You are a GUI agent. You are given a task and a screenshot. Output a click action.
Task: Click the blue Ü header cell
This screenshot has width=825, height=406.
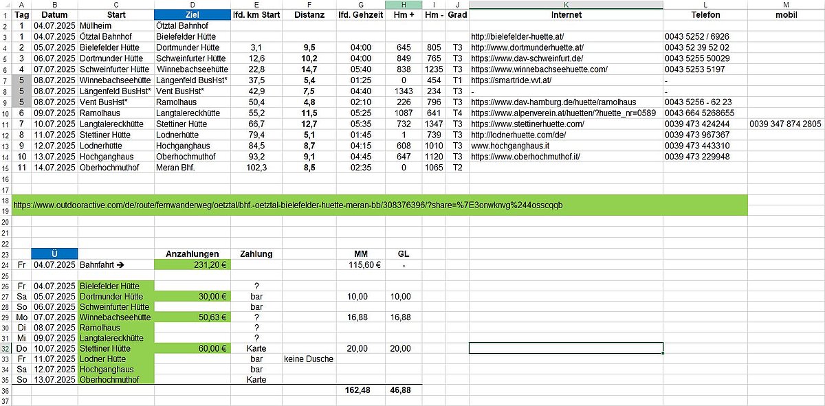(55, 253)
